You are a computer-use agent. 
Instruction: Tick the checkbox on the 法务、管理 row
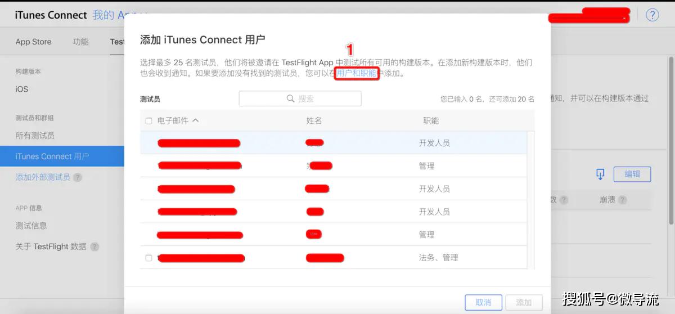[148, 258]
